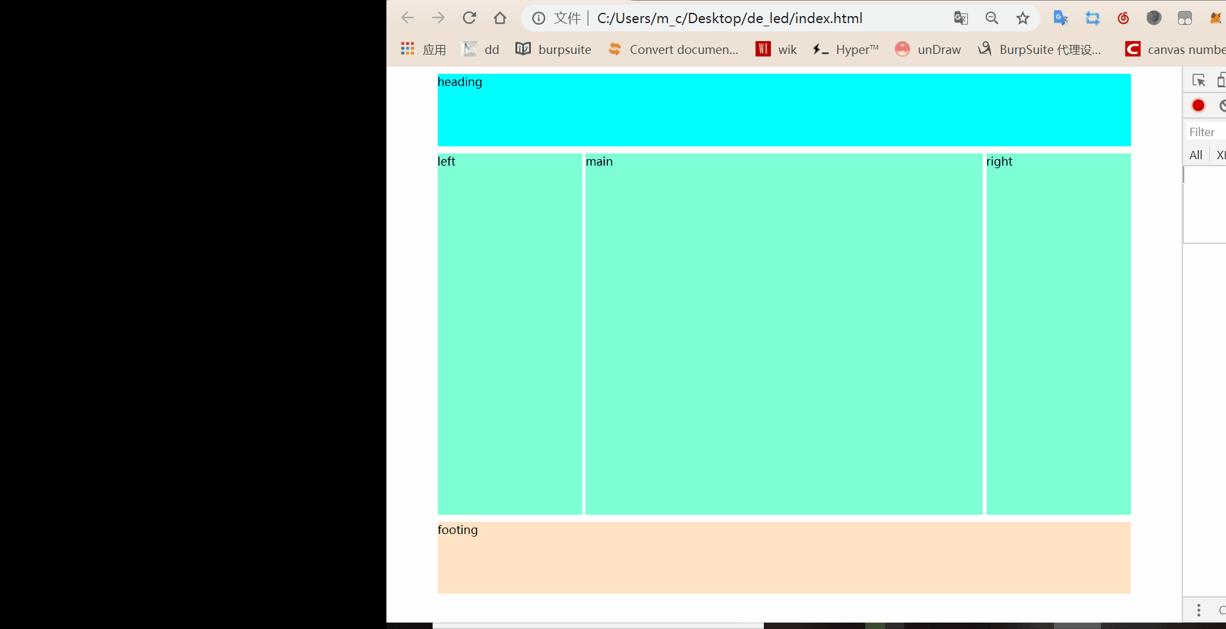
Task: Bookmark this page with the star
Action: pos(1023,18)
